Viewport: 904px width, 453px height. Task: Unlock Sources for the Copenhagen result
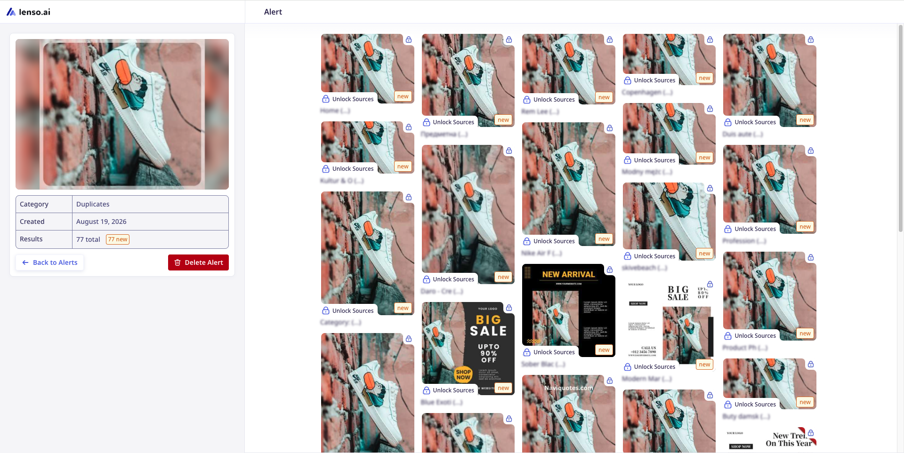tap(650, 80)
